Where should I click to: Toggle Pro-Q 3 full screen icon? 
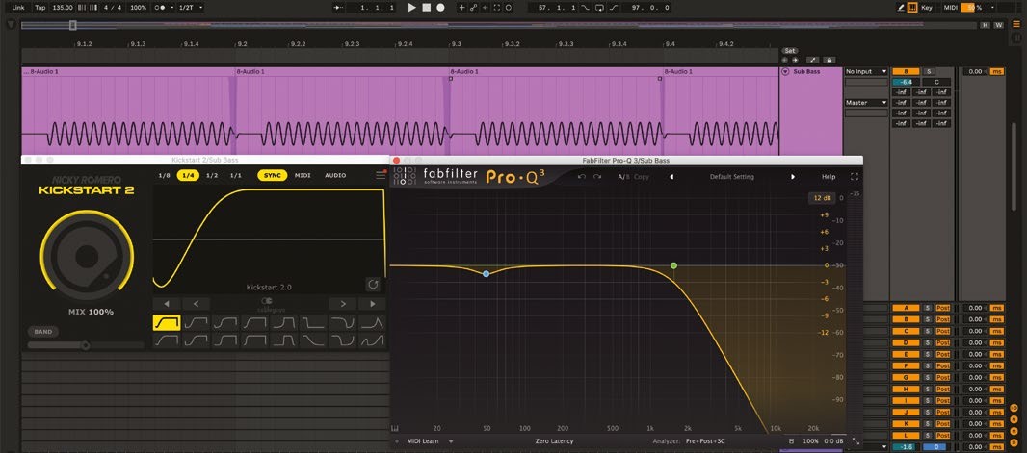(x=855, y=177)
